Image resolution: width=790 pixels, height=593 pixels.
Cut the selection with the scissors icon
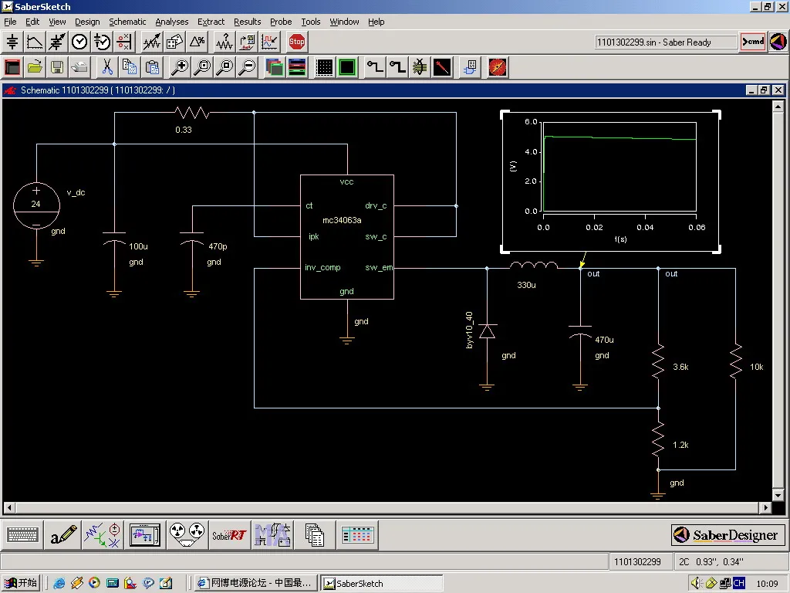tap(106, 67)
